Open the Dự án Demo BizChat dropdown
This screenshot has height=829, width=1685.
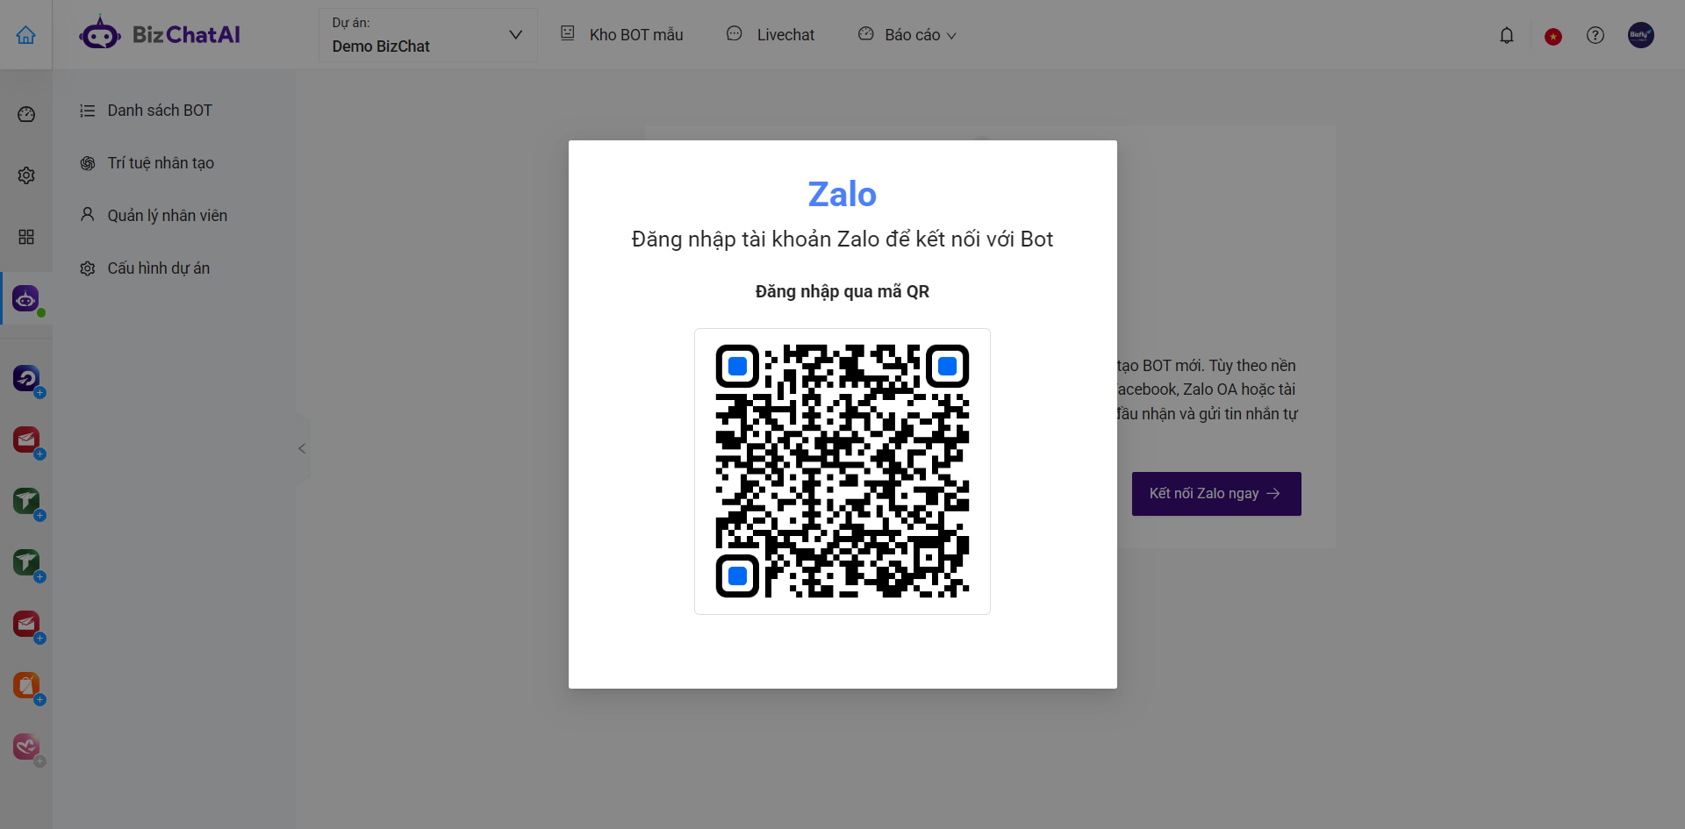coord(427,35)
